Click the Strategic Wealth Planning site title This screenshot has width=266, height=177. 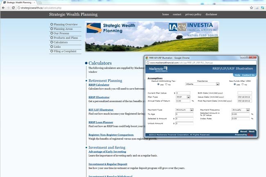click(73, 14)
